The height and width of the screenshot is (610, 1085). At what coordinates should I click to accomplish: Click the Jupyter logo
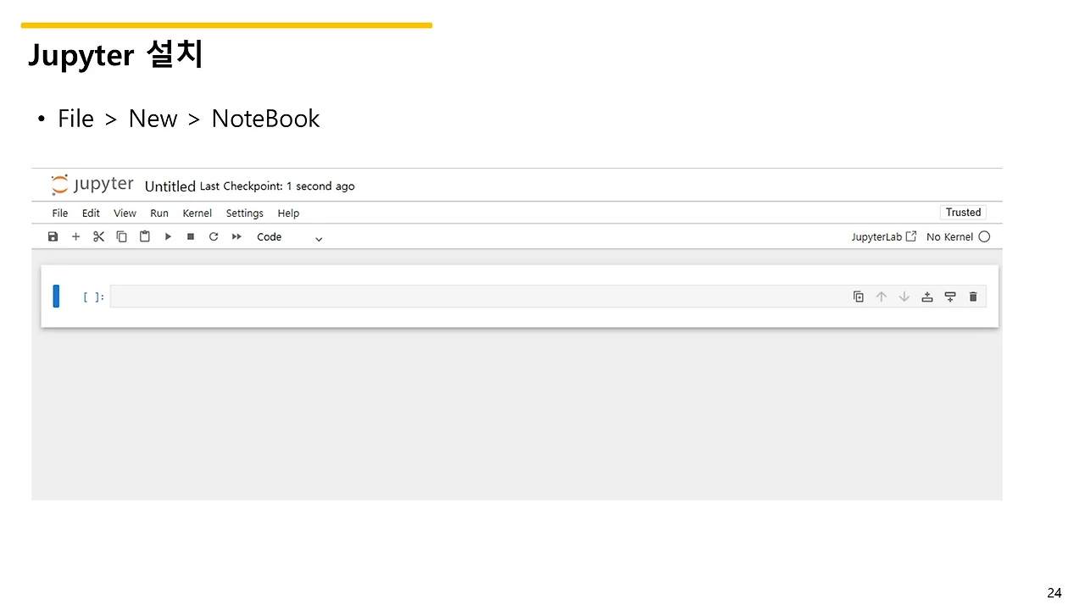[92, 185]
